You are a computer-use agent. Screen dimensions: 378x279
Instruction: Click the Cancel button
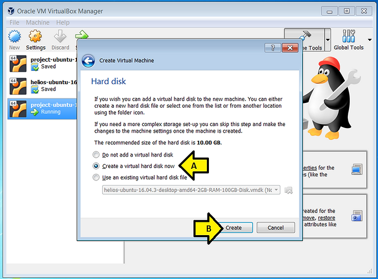point(275,227)
